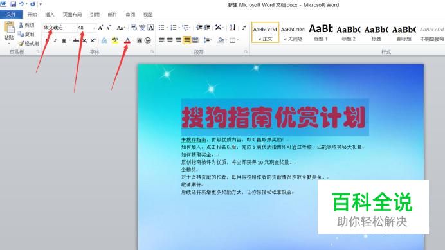Apply the Heading 2 (标题 2) style
This screenshot has height=250, width=445.
pos(349,33)
